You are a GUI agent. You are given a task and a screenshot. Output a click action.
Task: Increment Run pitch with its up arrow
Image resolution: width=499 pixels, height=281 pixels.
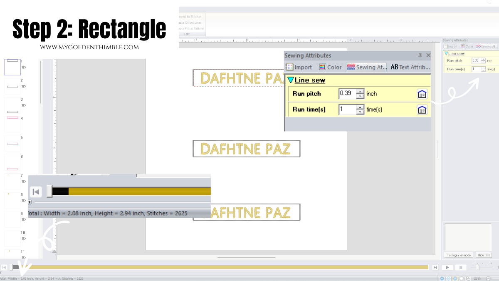360,91
